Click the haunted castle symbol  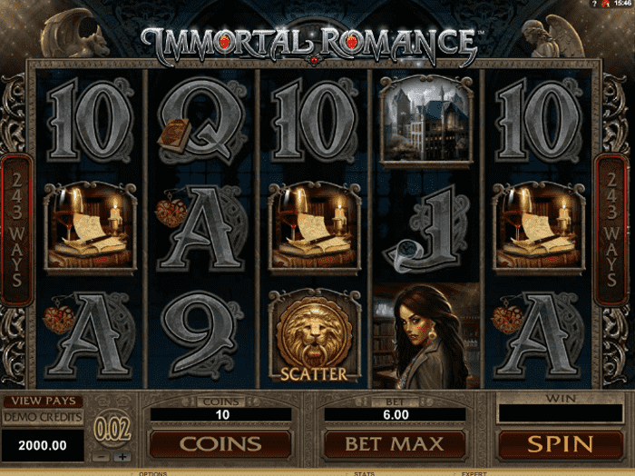pos(426,121)
